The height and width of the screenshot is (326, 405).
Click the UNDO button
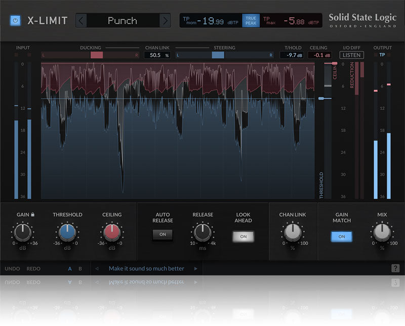tap(12, 269)
